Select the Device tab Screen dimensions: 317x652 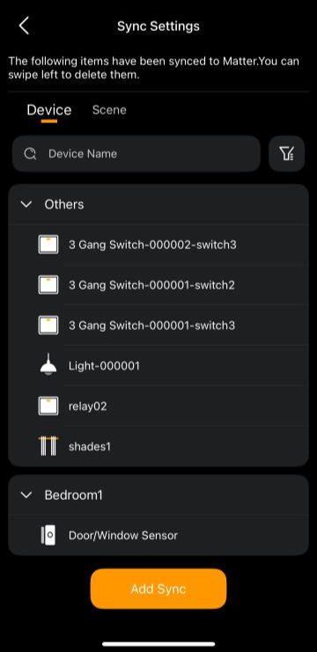(49, 110)
